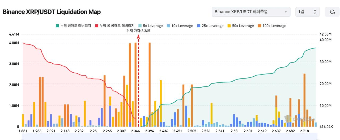Click the up/down chevrons beside 1일

click(315, 12)
